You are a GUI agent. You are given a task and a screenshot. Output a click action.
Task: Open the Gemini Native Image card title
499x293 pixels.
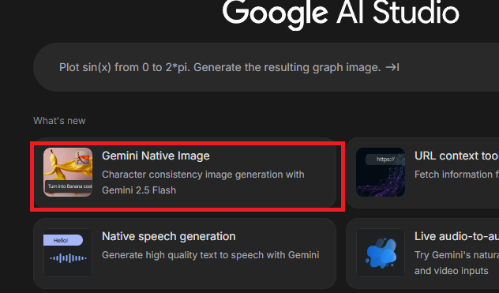(156, 156)
